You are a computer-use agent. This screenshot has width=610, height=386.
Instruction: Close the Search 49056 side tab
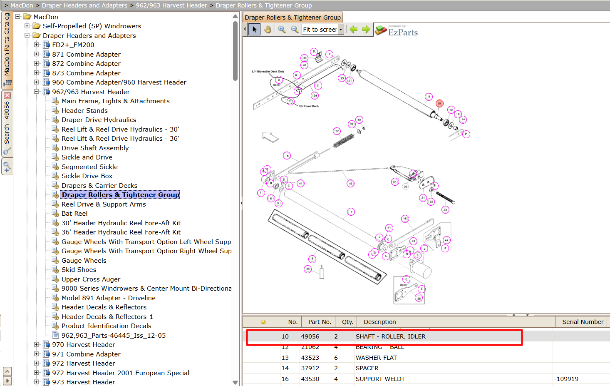point(7,95)
